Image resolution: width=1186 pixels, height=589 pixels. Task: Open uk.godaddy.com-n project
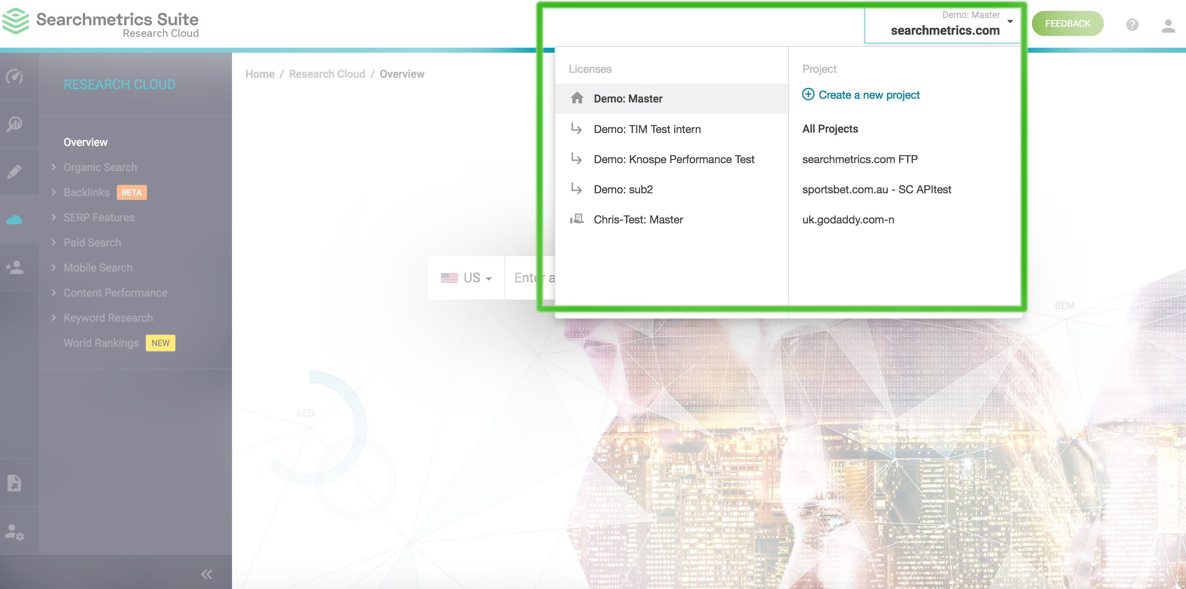point(848,219)
